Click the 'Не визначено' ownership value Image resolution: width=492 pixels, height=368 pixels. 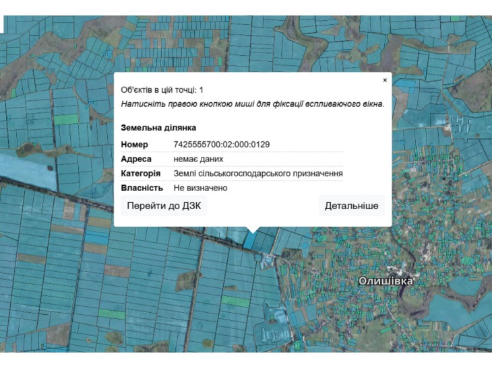click(200, 188)
